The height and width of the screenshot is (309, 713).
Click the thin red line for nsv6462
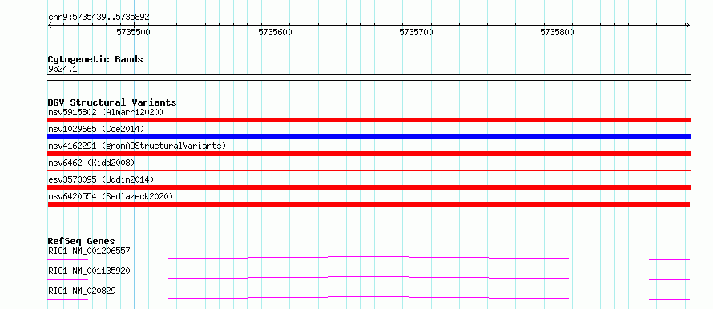coord(369,170)
